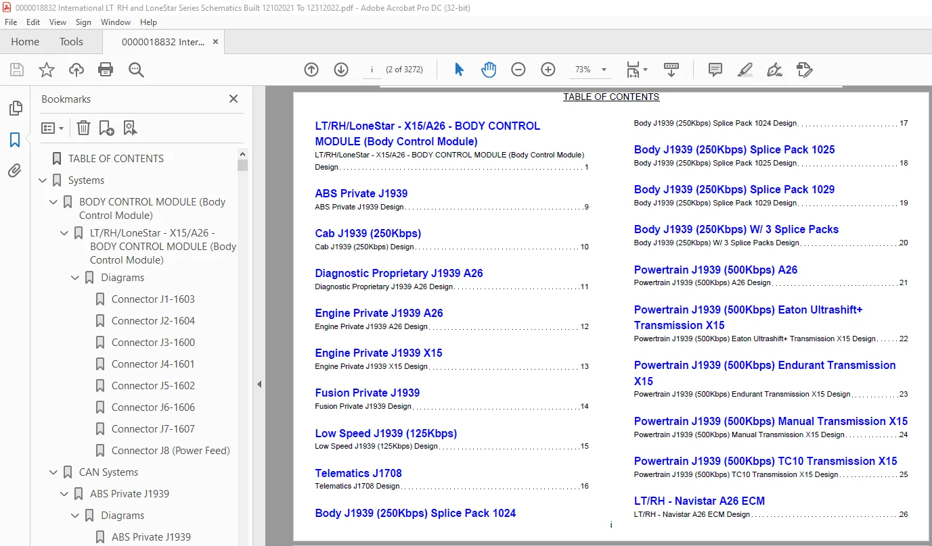Activate the Hand pan tool
Screen dimensions: 932x546
pyautogui.click(x=489, y=70)
